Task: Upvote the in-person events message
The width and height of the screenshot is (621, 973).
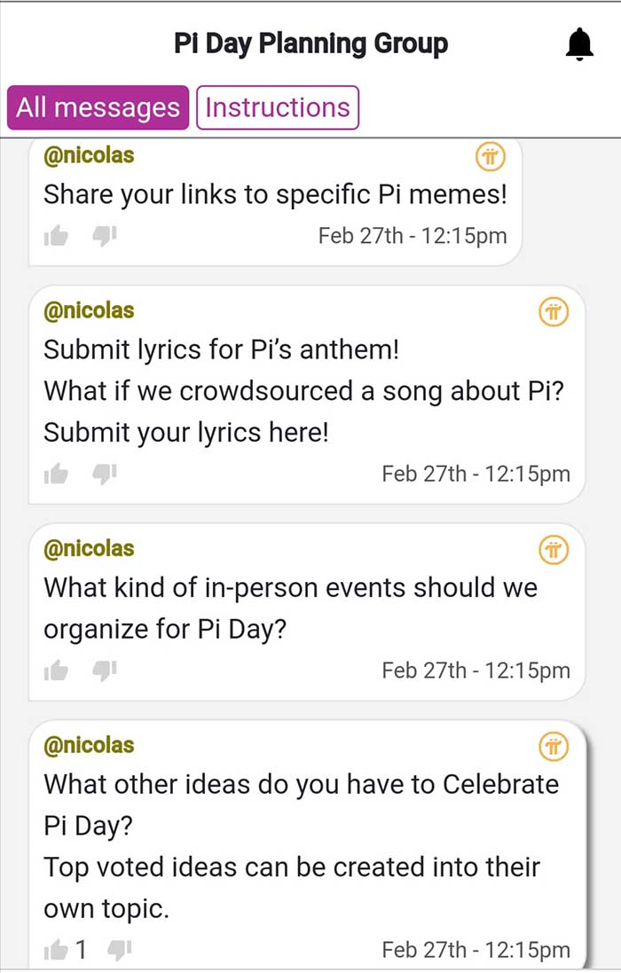Action: [x=57, y=671]
